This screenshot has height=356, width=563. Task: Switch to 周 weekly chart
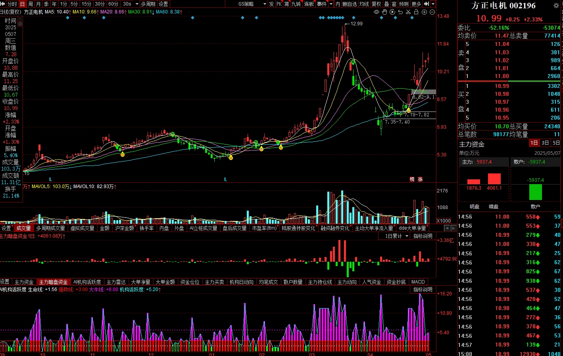click(x=31, y=4)
